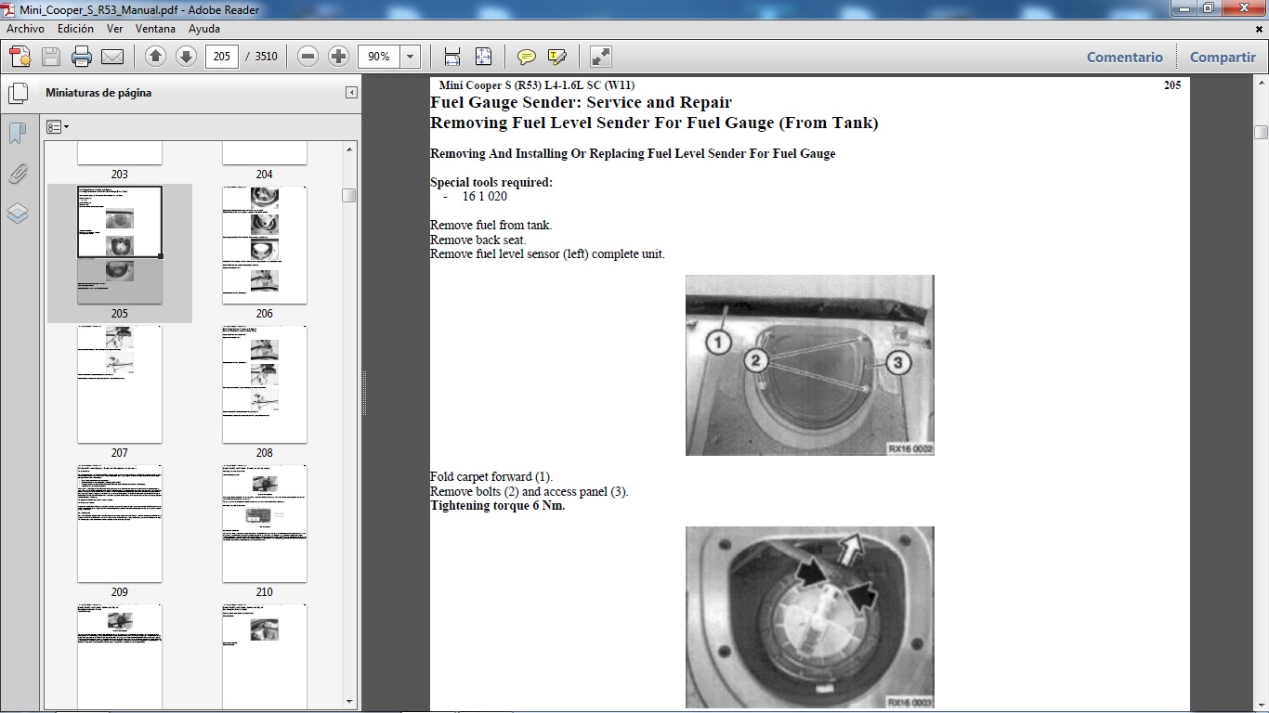Select page 203 thumbnail
This screenshot has width=1269, height=713.
tap(120, 154)
